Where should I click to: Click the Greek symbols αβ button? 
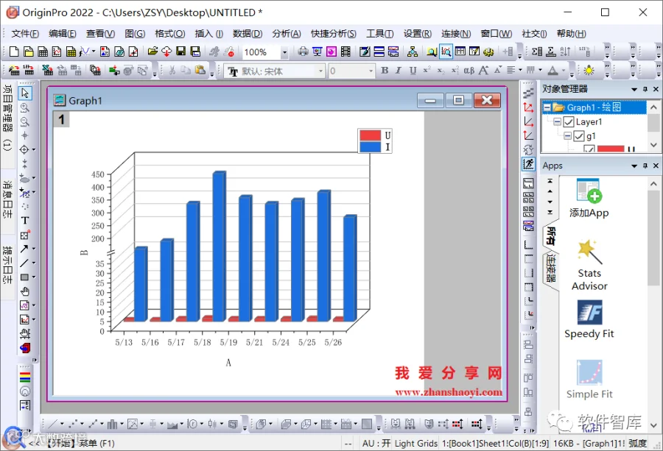pos(469,71)
